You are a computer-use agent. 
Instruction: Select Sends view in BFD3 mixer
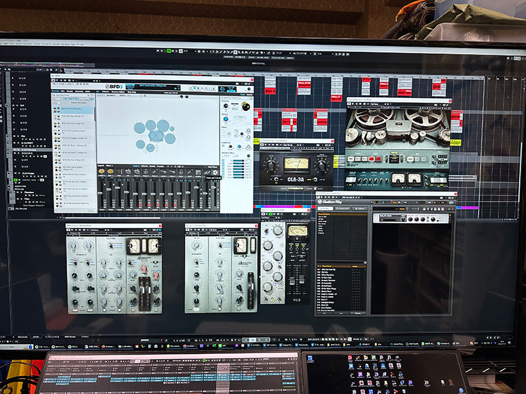click(153, 166)
